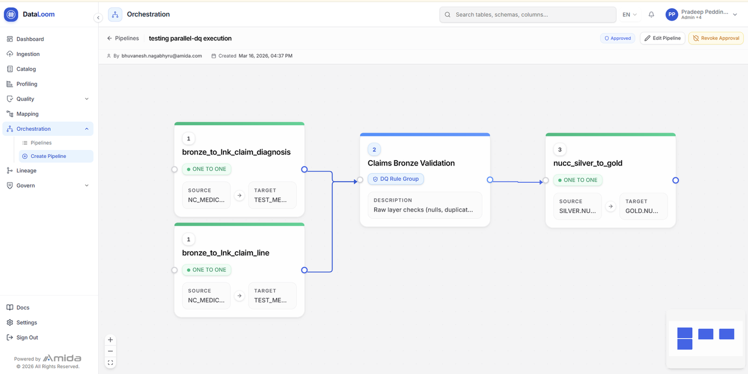Click the DQ Rule Group tag
This screenshot has height=374, width=748.
pos(396,179)
